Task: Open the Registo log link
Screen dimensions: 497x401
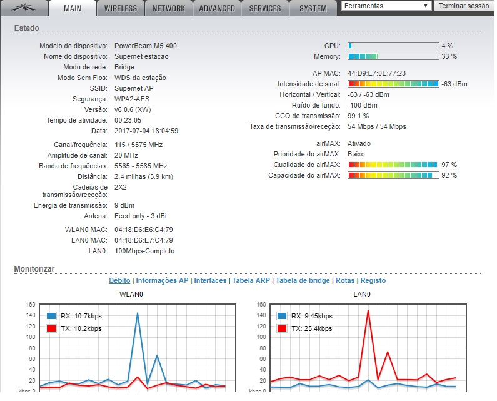Action: (x=373, y=280)
